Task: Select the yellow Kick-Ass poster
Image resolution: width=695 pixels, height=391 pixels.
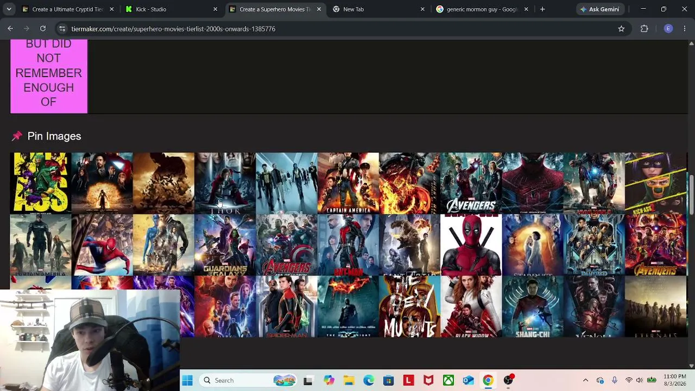Action: [41, 183]
